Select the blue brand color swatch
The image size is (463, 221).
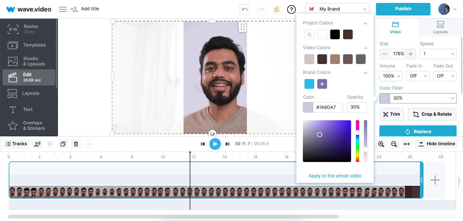(x=309, y=84)
